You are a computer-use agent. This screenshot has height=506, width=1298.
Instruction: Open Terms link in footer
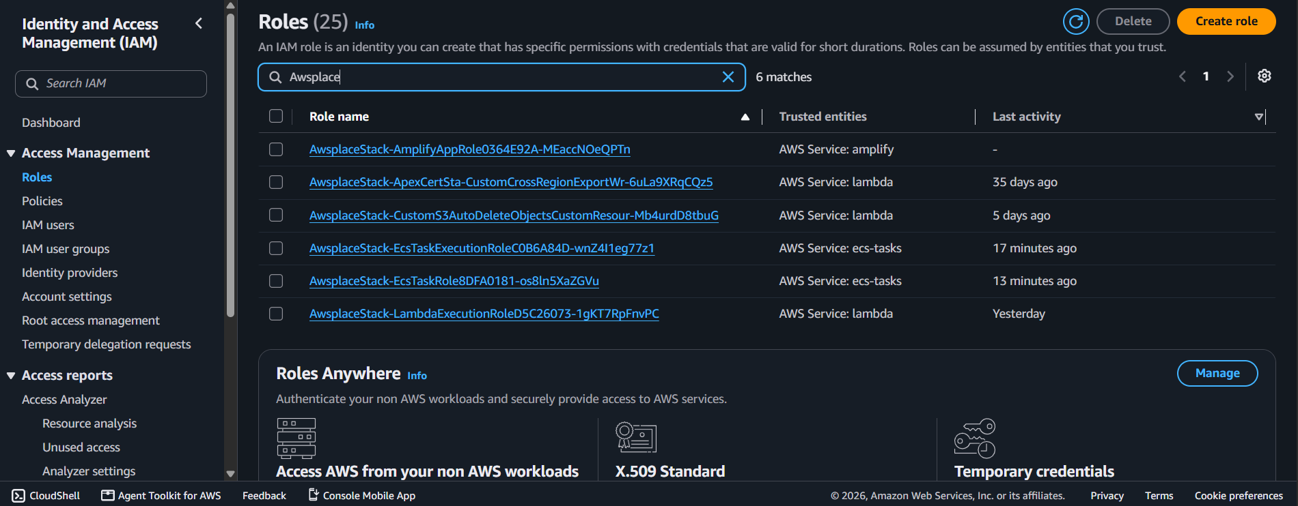pyautogui.click(x=1159, y=496)
